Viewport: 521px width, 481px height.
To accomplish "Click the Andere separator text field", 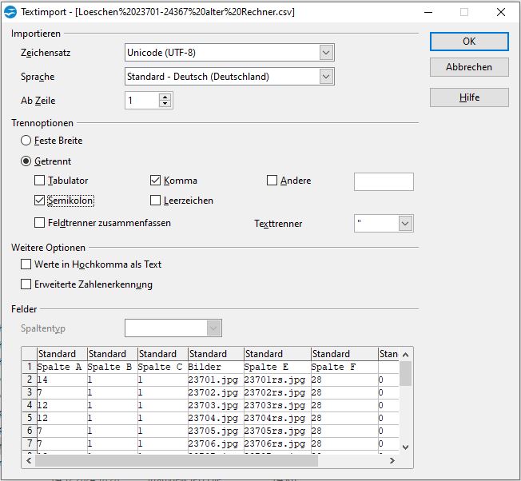I will coord(384,181).
